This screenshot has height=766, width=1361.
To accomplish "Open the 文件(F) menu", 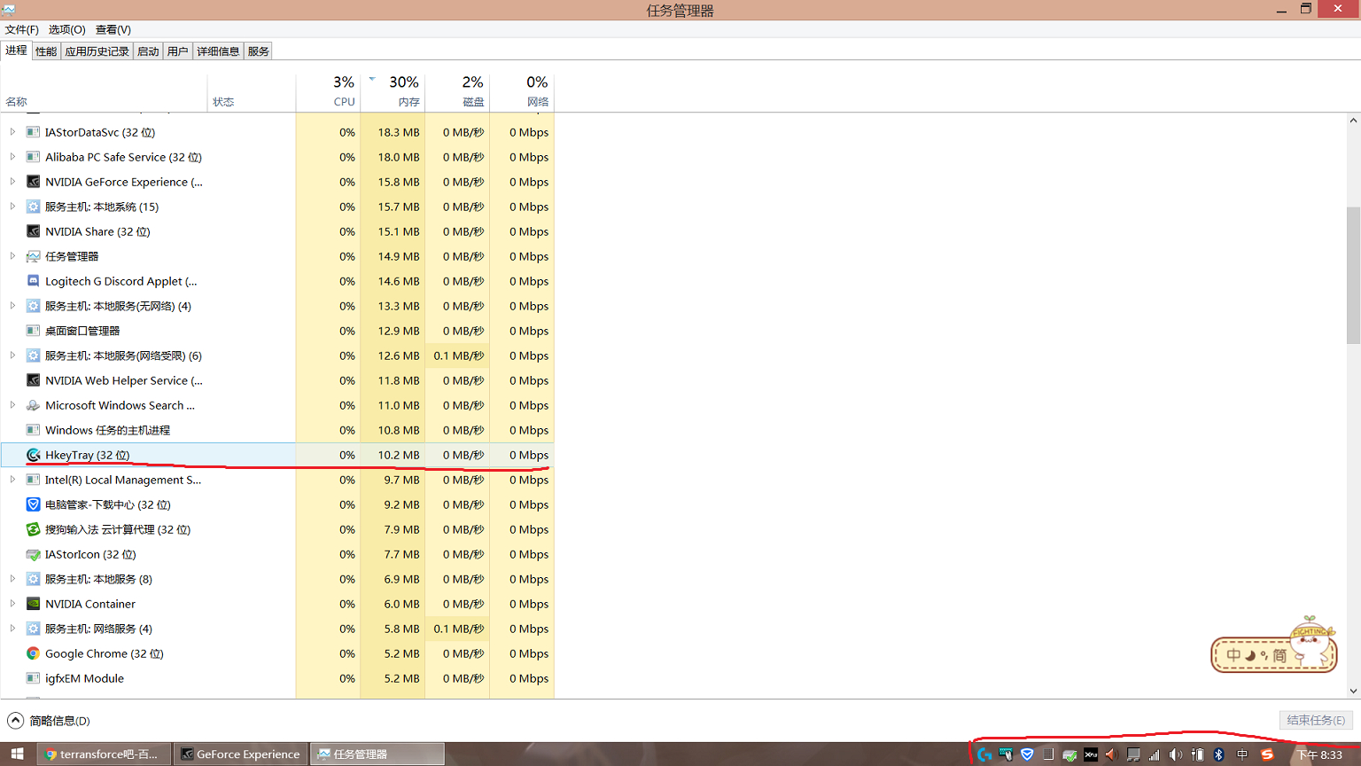I will 22,29.
